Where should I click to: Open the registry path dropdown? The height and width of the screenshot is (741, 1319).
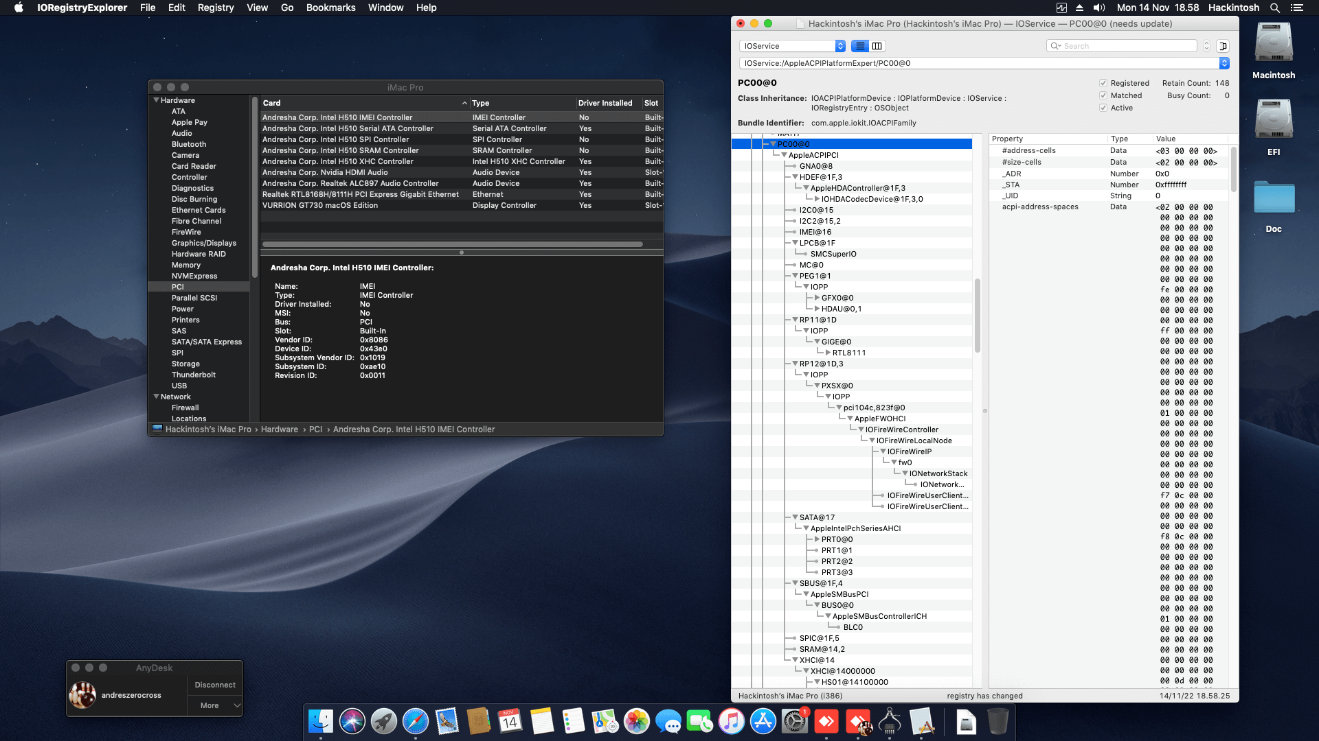point(1224,63)
